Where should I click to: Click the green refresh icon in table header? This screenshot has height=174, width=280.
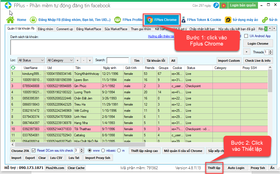[13, 68]
